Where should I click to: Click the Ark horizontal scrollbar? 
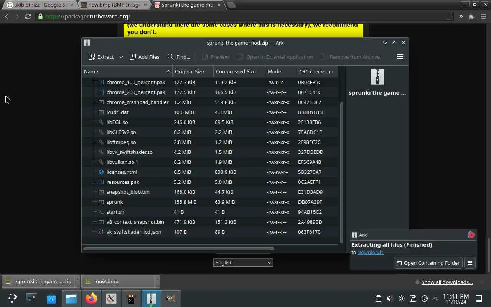point(178,249)
